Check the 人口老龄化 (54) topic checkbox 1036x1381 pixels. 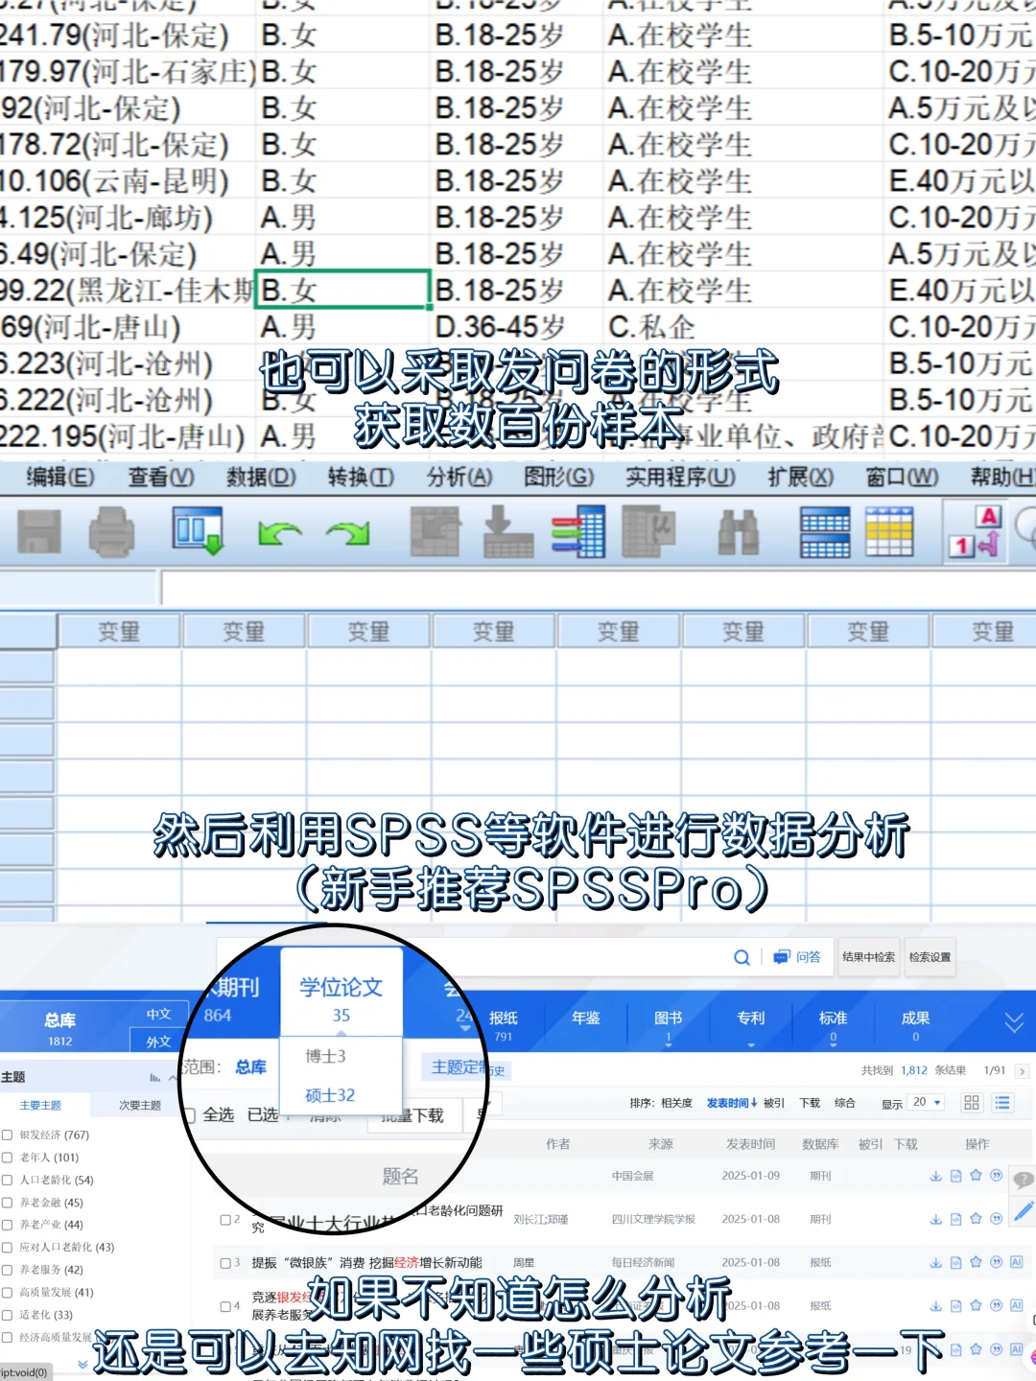(8, 1180)
